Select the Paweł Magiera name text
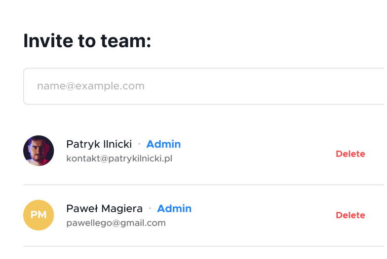387x259 pixels. click(104, 208)
